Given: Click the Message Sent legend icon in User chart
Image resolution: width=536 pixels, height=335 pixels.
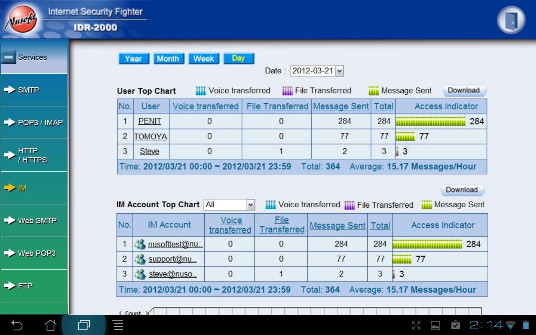Looking at the screenshot, I should (x=374, y=91).
